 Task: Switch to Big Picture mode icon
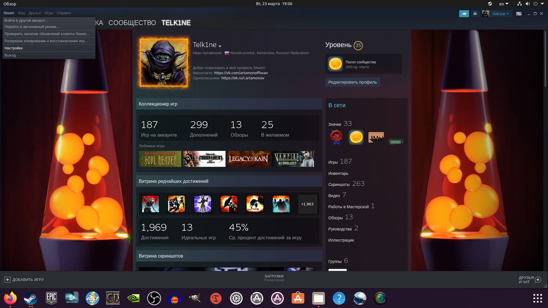[519, 14]
